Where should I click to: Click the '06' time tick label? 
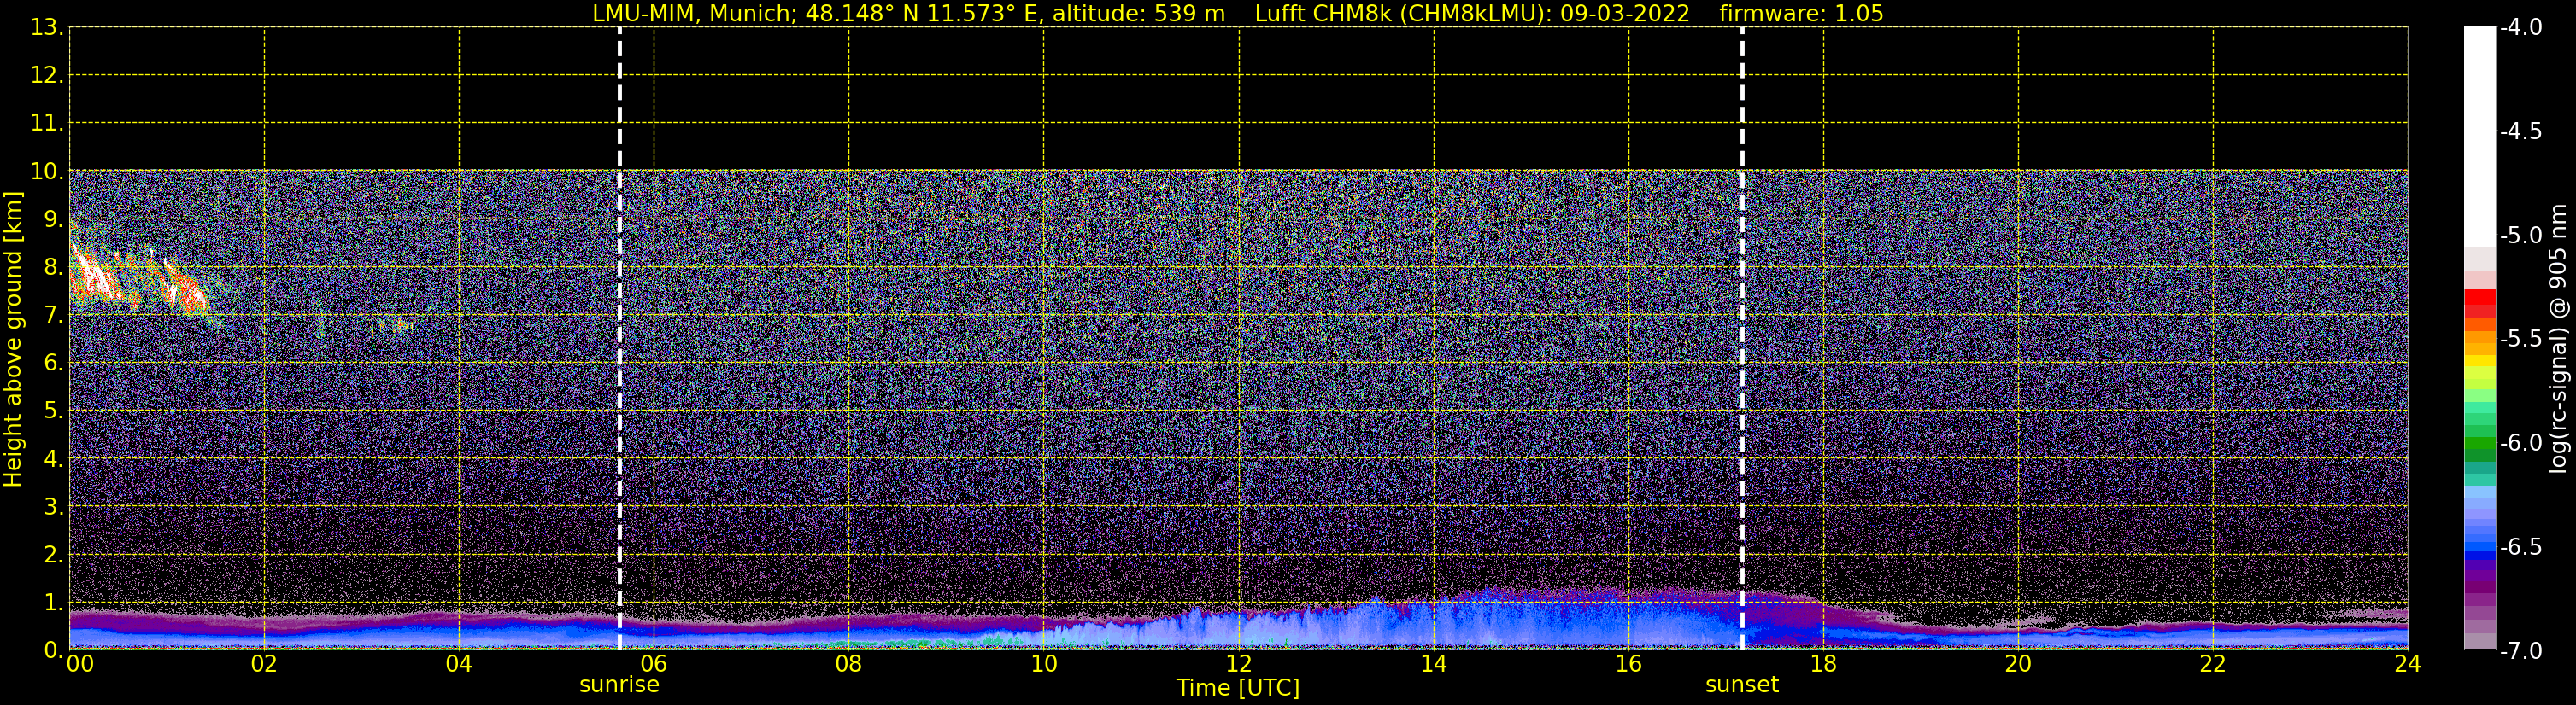pyautogui.click(x=654, y=664)
